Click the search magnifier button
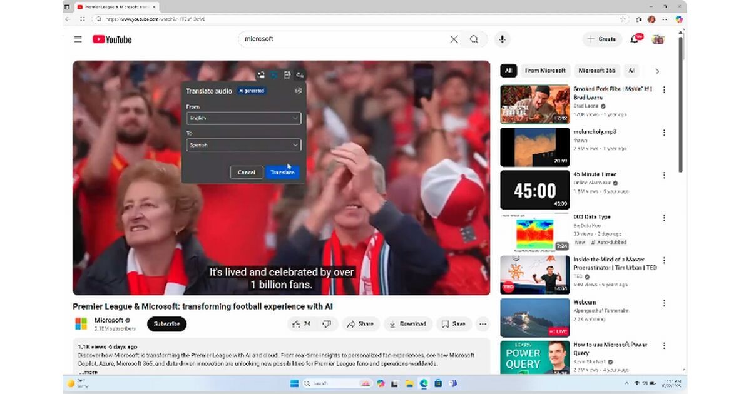Image resolution: width=751 pixels, height=394 pixels. (x=474, y=39)
